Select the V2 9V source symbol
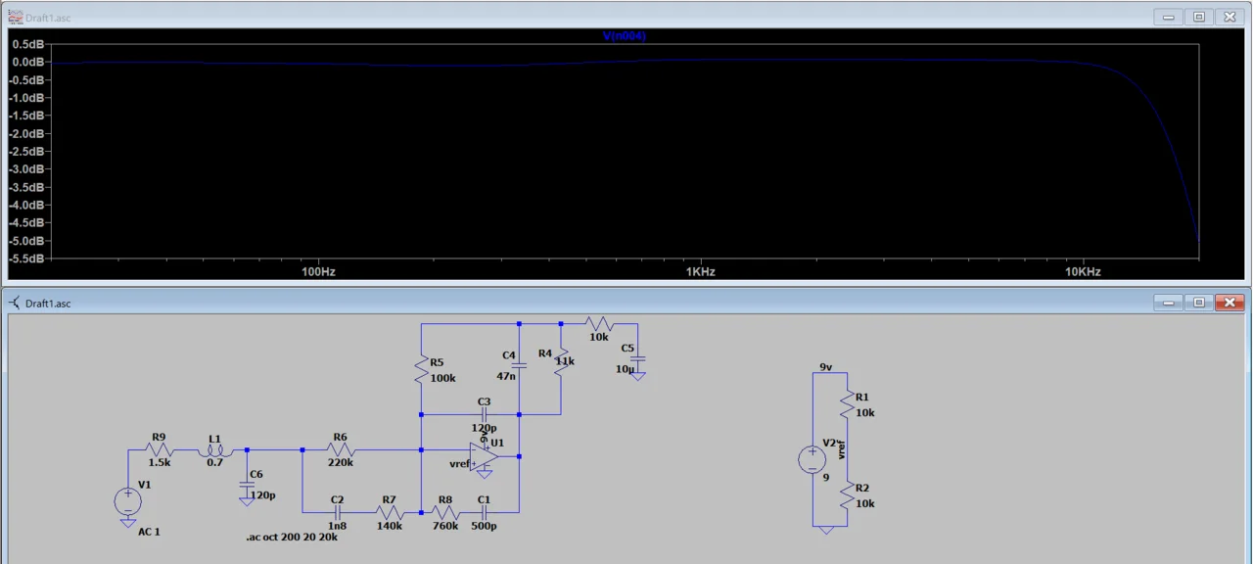The height and width of the screenshot is (564, 1253). [x=812, y=459]
